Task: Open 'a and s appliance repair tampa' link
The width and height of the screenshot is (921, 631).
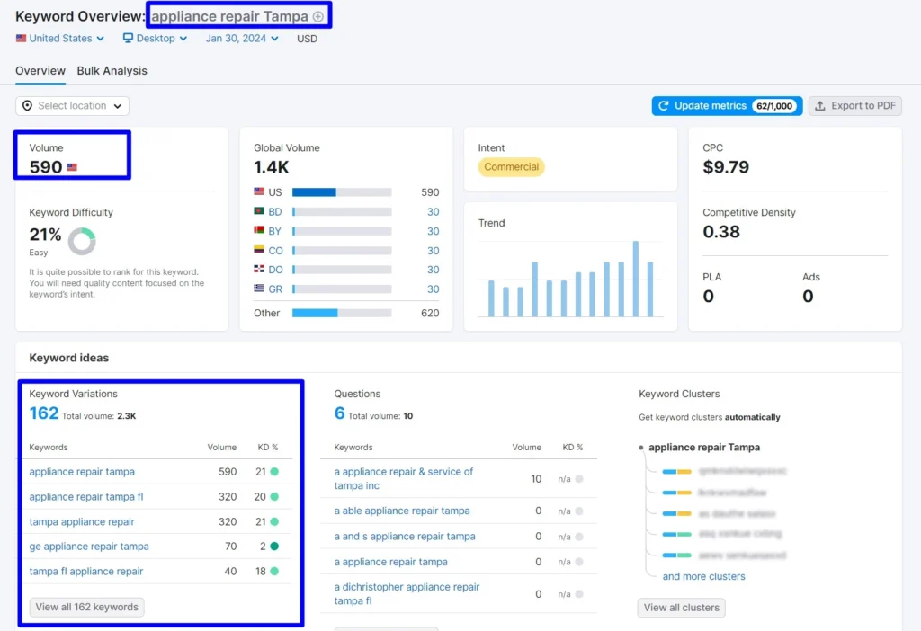Action: (405, 536)
